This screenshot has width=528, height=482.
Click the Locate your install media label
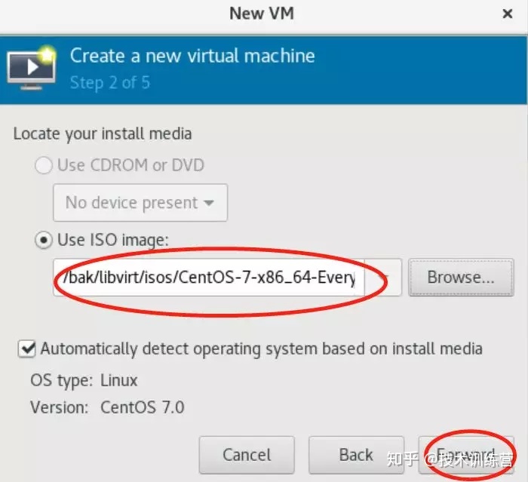(103, 134)
